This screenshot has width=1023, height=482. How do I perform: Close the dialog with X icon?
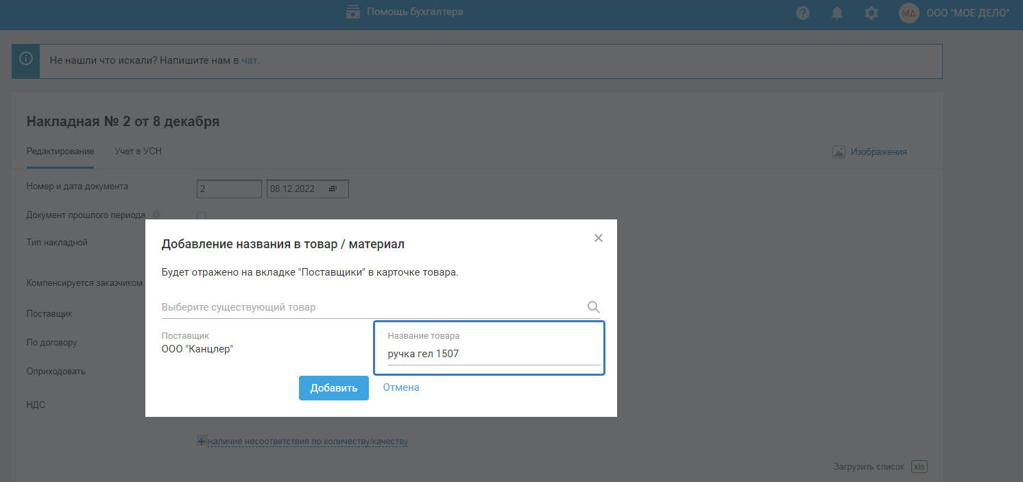pos(598,238)
